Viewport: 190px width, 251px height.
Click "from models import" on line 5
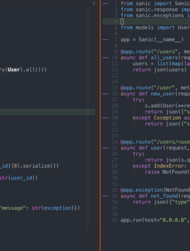tap(148, 28)
